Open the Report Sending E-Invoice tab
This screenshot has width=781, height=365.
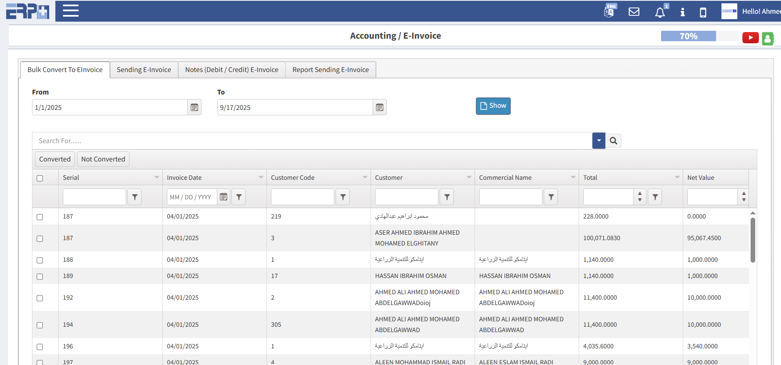coord(331,70)
